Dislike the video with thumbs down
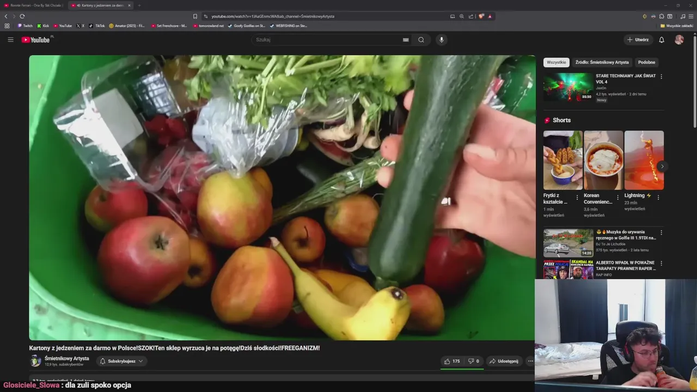 (474, 361)
